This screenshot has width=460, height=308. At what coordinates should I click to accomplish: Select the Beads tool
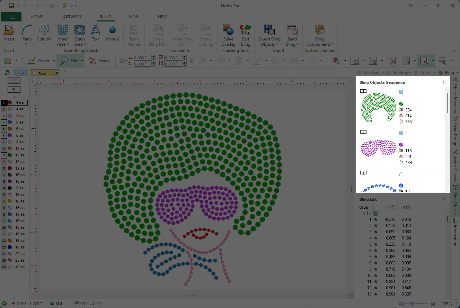pos(99,61)
